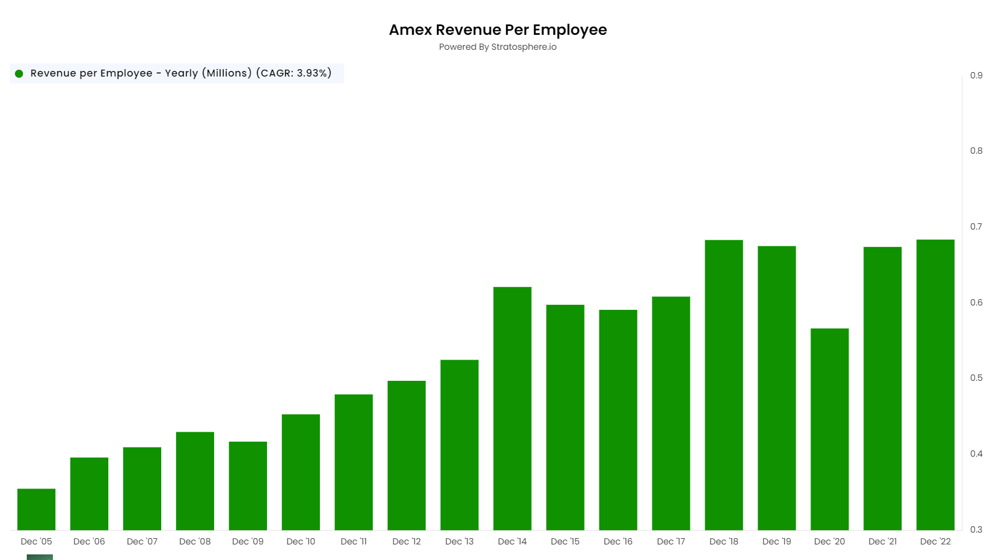Image resolution: width=996 pixels, height=560 pixels.
Task: Click the Dec '17 x-axis label
Action: [x=671, y=541]
